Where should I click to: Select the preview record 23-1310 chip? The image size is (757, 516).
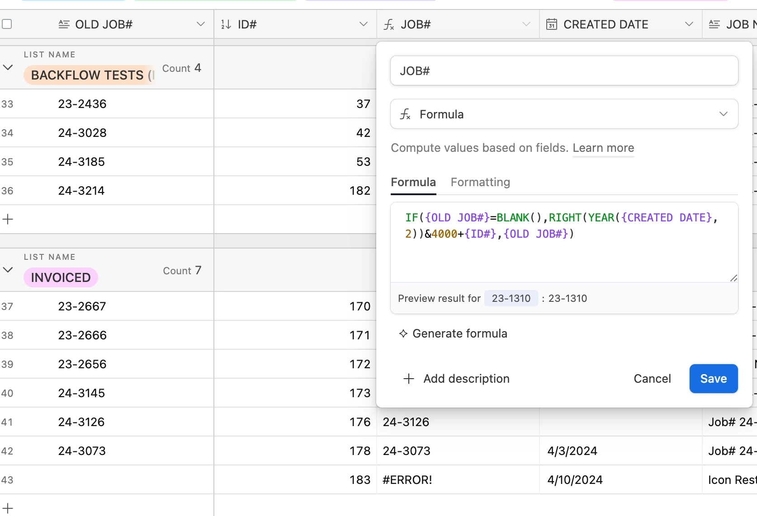coord(511,298)
